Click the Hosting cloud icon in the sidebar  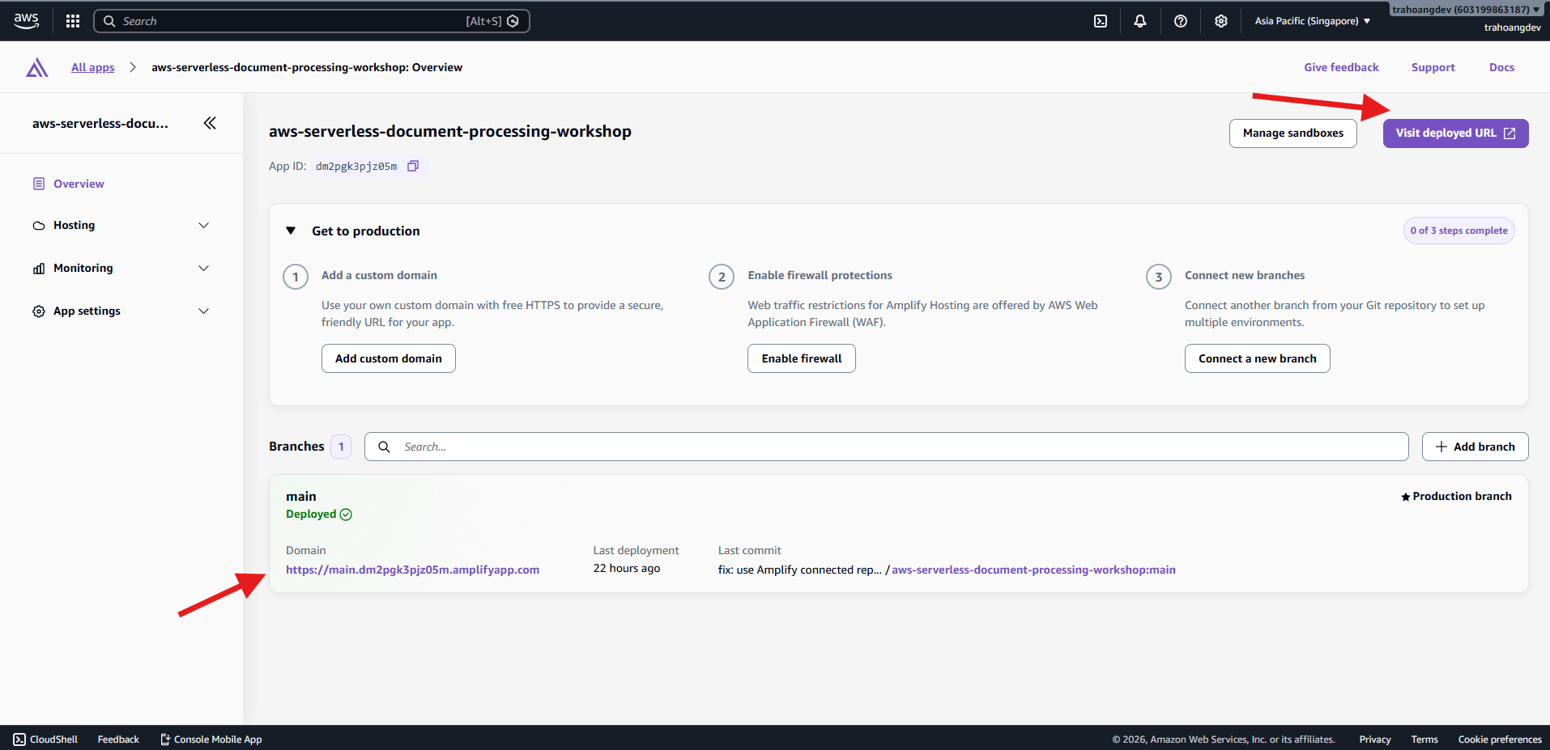(39, 226)
